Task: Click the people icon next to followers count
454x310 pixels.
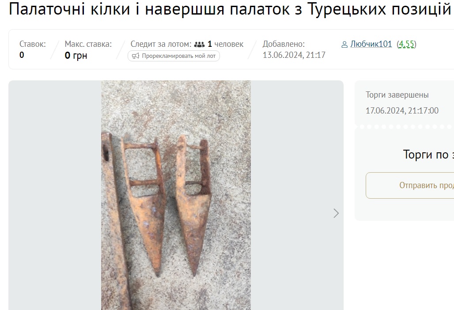Action: 199,44
